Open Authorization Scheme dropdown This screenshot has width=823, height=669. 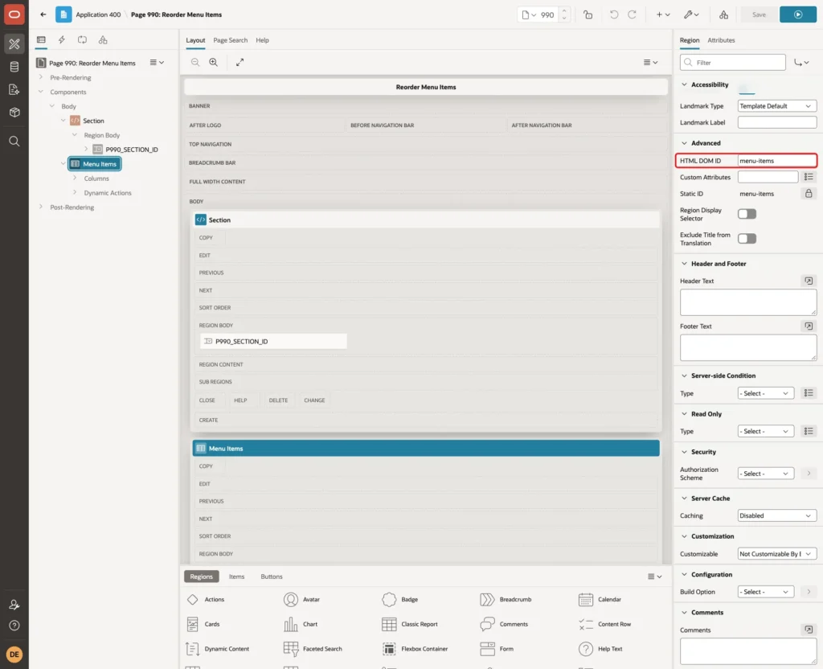765,474
